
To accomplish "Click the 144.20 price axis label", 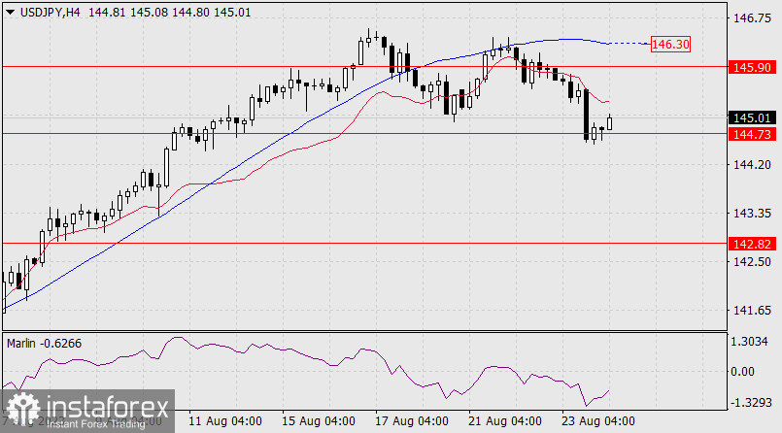I will [x=752, y=164].
